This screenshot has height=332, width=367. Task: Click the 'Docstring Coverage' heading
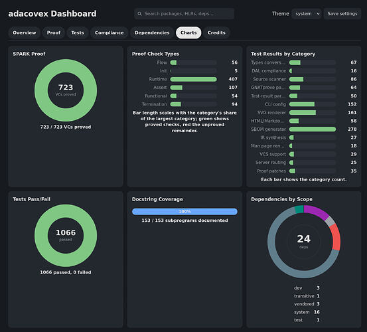click(x=157, y=199)
